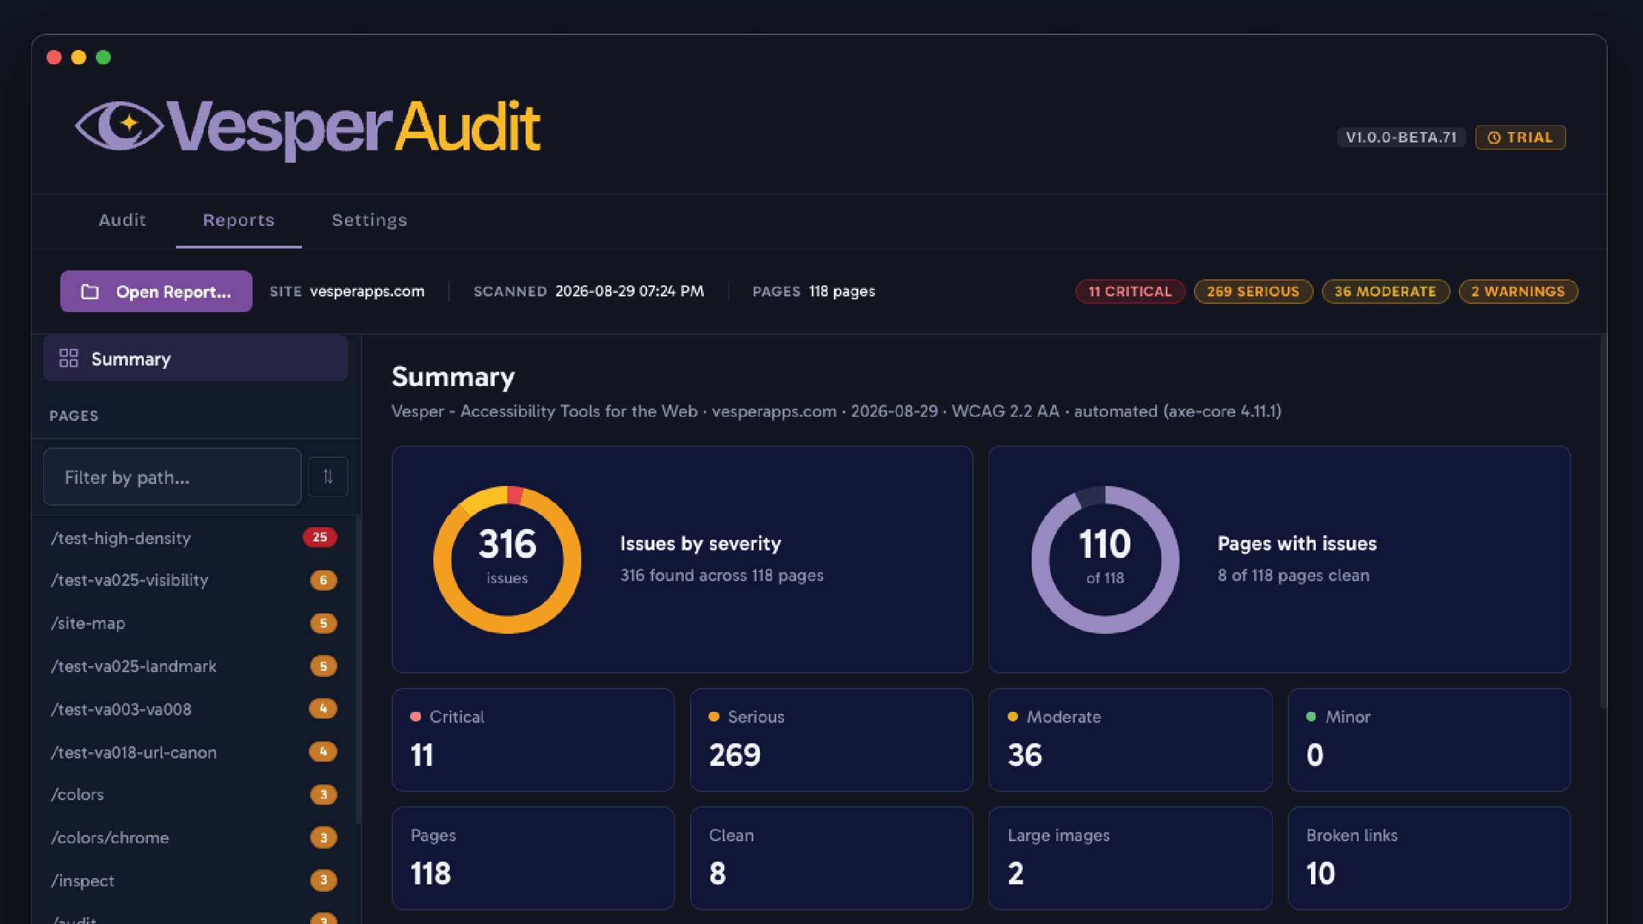Click the clock icon in TRIAL badge

[1494, 138]
